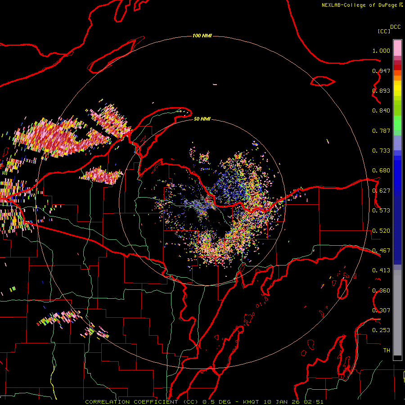405x405 pixels.
Task: Click the 0.787 color scale value
Action: click(381, 130)
